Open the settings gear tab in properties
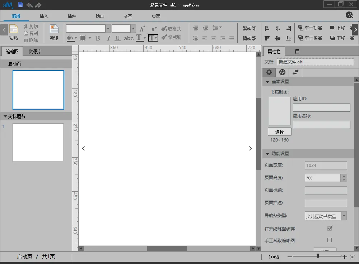This screenshot has height=264, width=359. [x=269, y=72]
